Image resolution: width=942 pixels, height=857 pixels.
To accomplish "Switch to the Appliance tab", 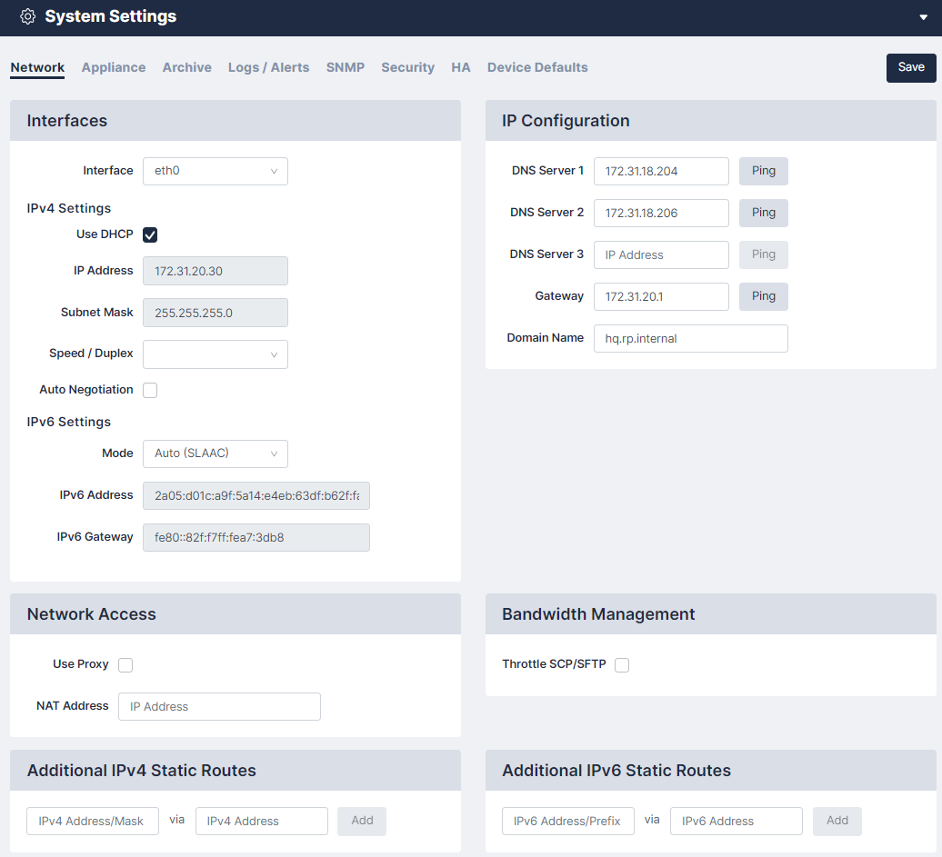I will [x=114, y=67].
